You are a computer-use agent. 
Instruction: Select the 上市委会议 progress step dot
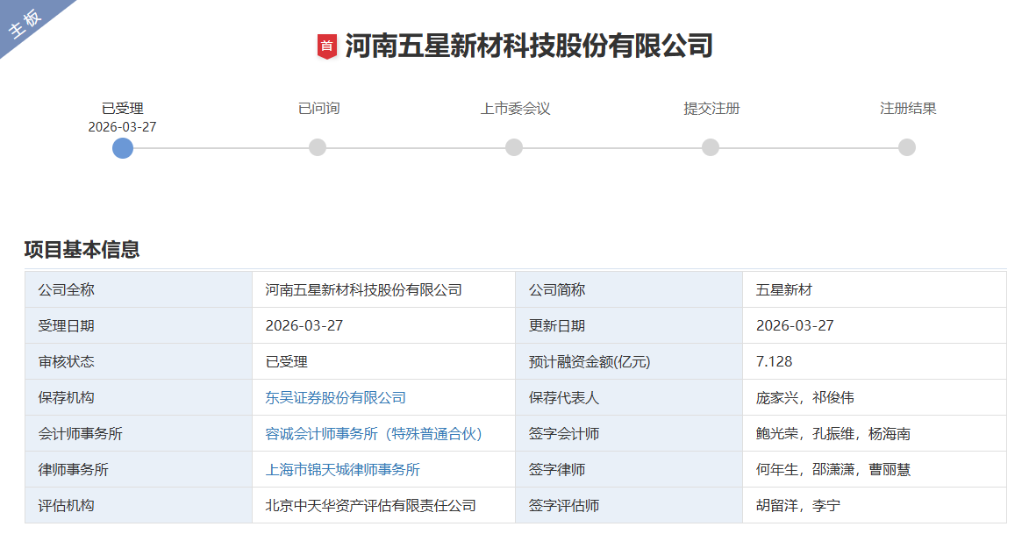click(514, 148)
